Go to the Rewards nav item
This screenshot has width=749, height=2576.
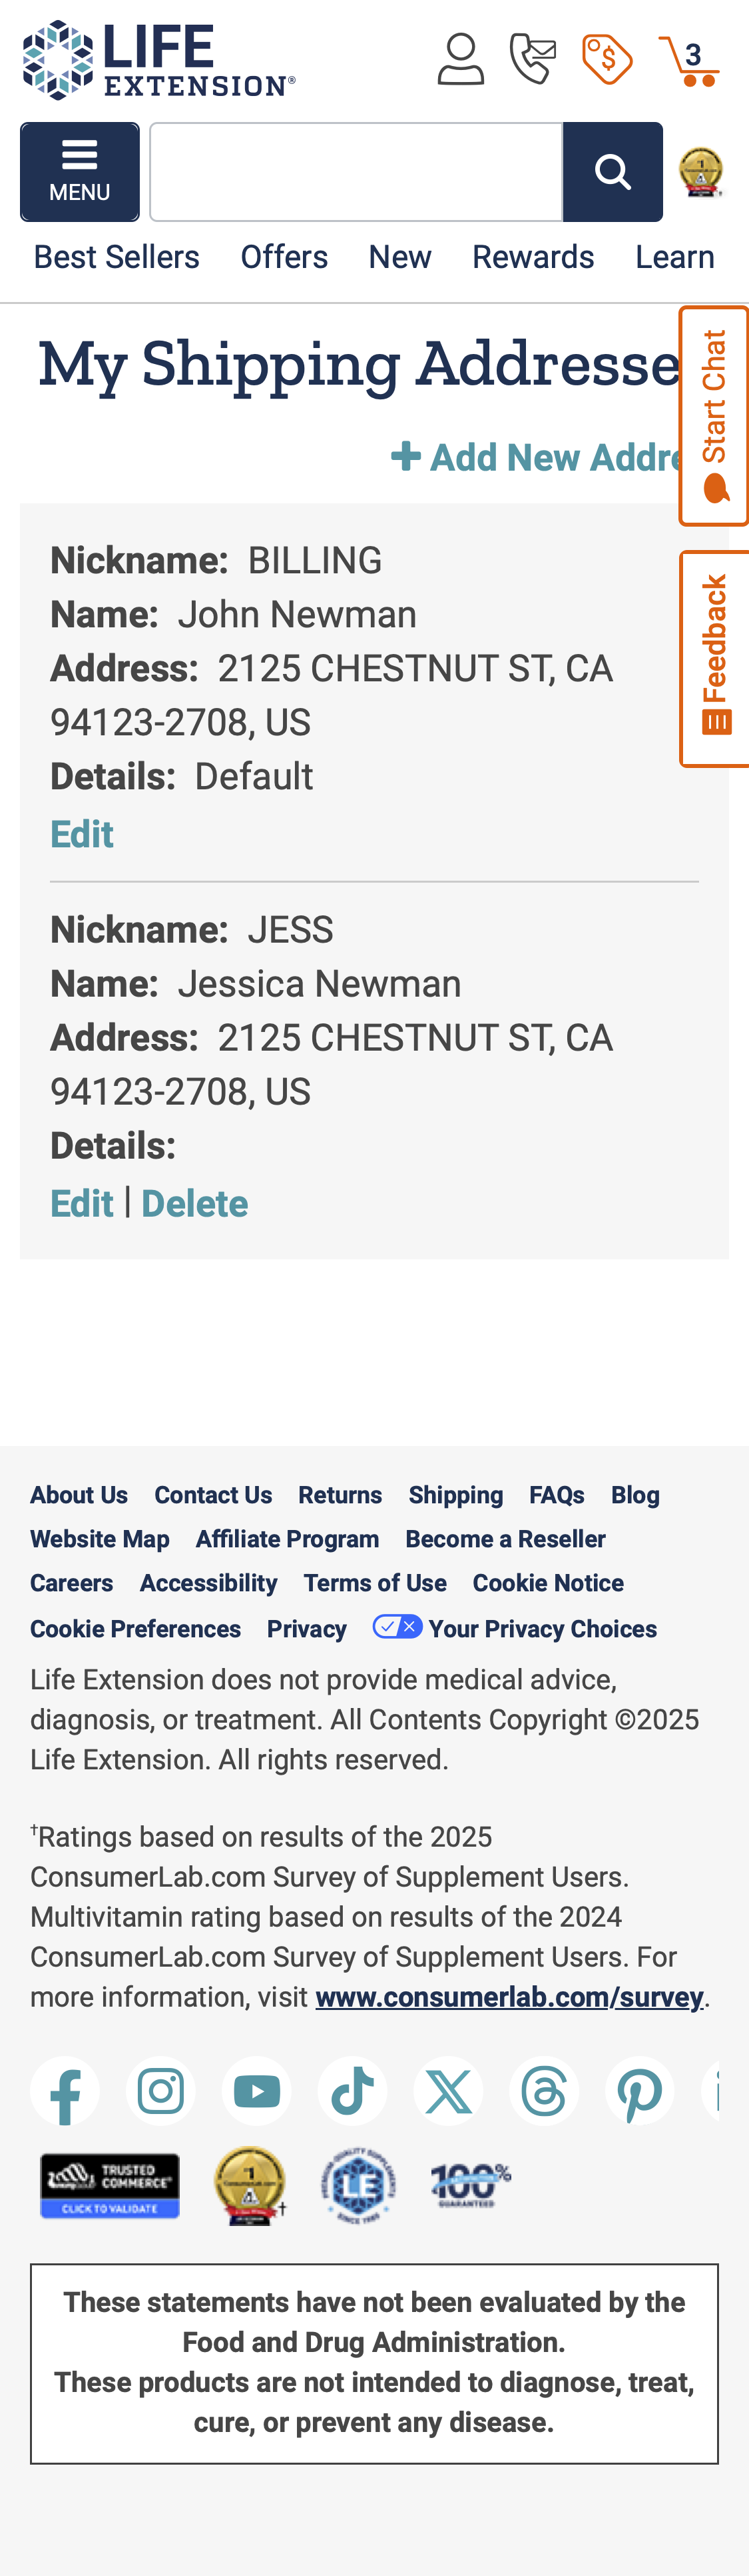[533, 258]
